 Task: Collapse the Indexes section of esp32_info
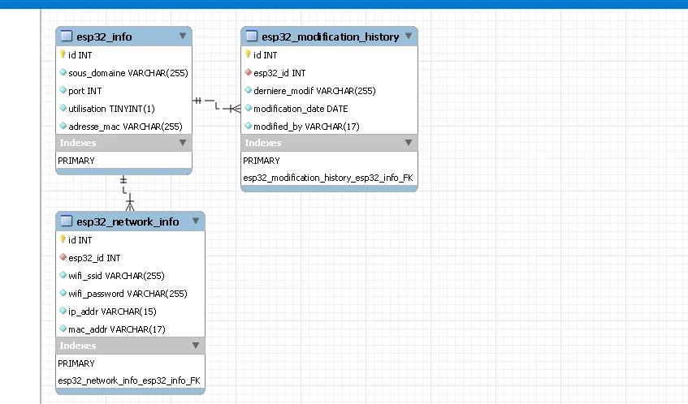tap(183, 143)
